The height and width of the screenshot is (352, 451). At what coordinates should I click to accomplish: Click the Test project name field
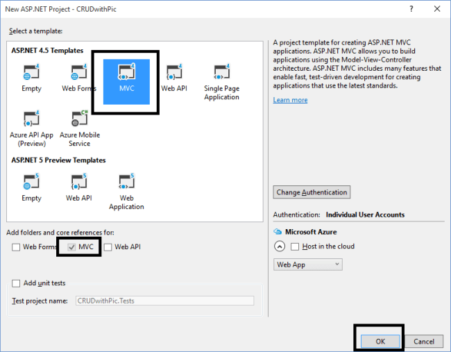point(165,301)
